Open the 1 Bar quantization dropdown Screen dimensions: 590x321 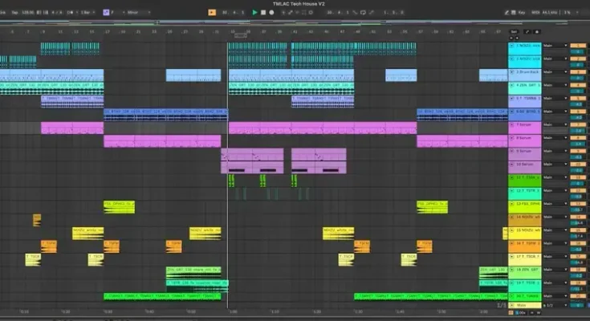[85, 13]
